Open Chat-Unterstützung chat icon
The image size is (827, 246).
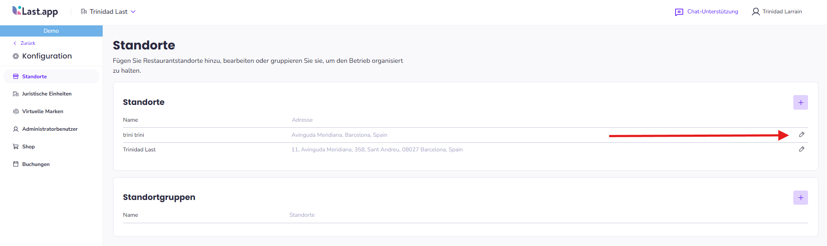tap(679, 12)
